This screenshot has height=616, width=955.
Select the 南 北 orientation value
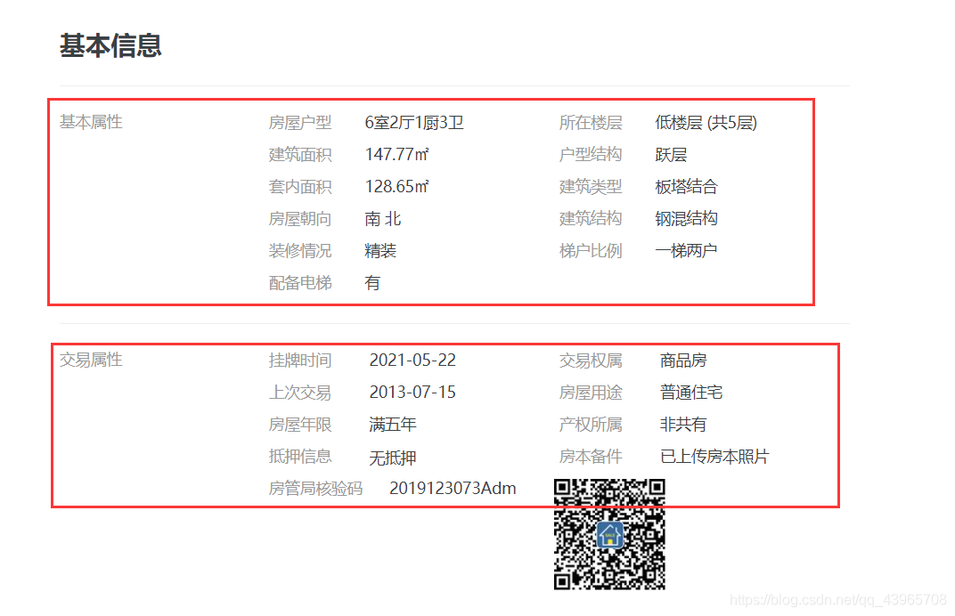(382, 218)
